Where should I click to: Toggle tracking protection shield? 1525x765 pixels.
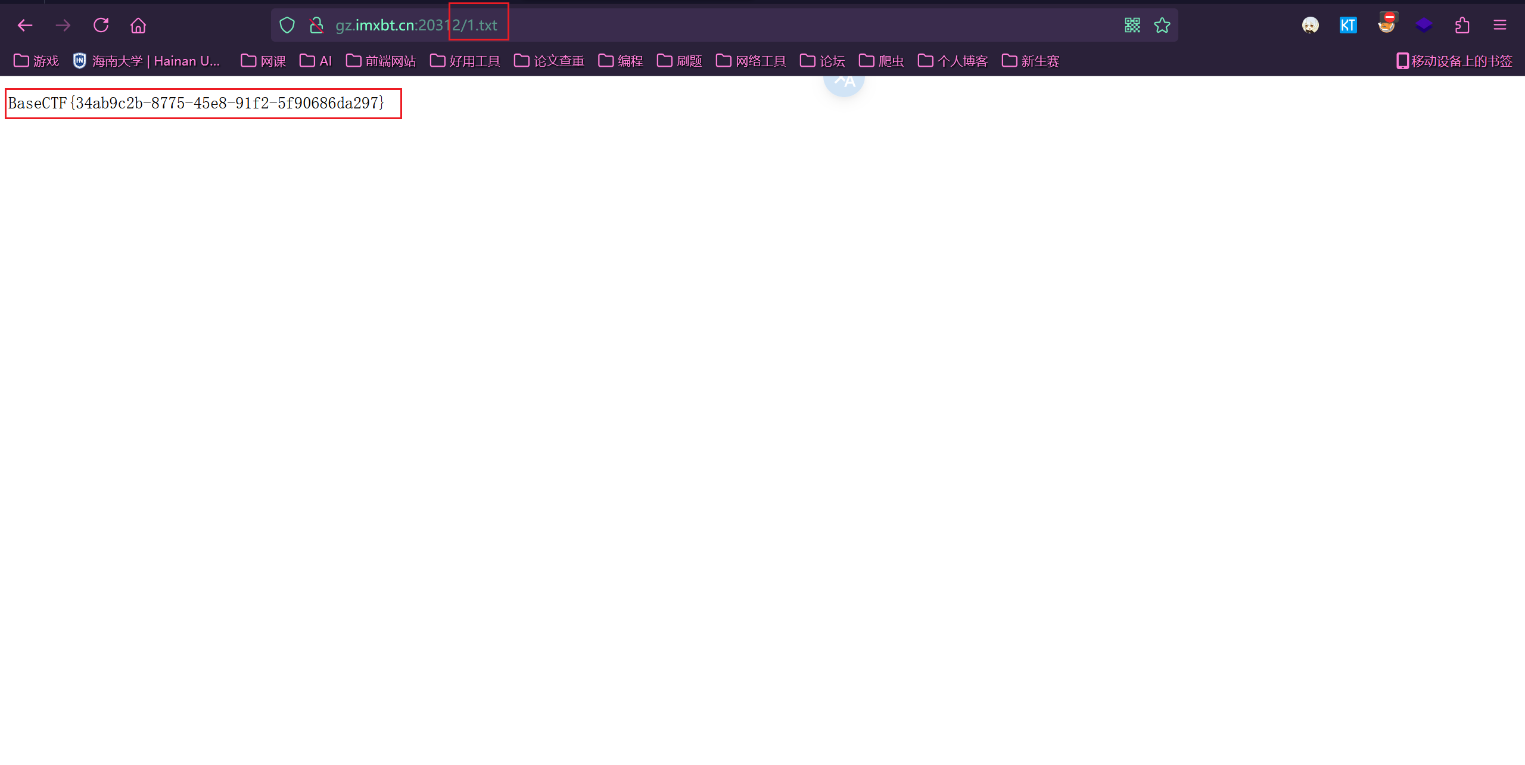288,25
